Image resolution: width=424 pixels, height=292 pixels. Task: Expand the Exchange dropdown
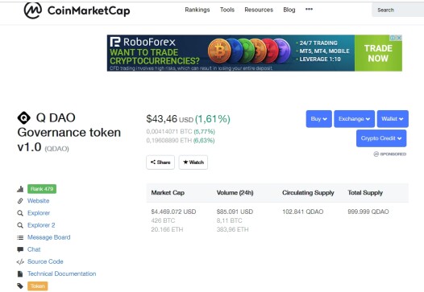tap(354, 119)
